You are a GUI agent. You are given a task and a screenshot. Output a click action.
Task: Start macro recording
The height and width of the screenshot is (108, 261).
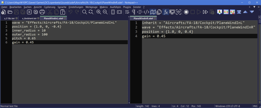[186, 12]
